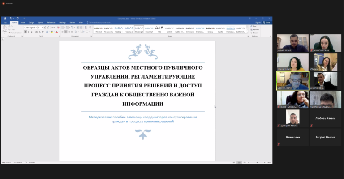This screenshot has height=179, width=344.
Task: Switch to the Insert tab
Action: coord(22,22)
